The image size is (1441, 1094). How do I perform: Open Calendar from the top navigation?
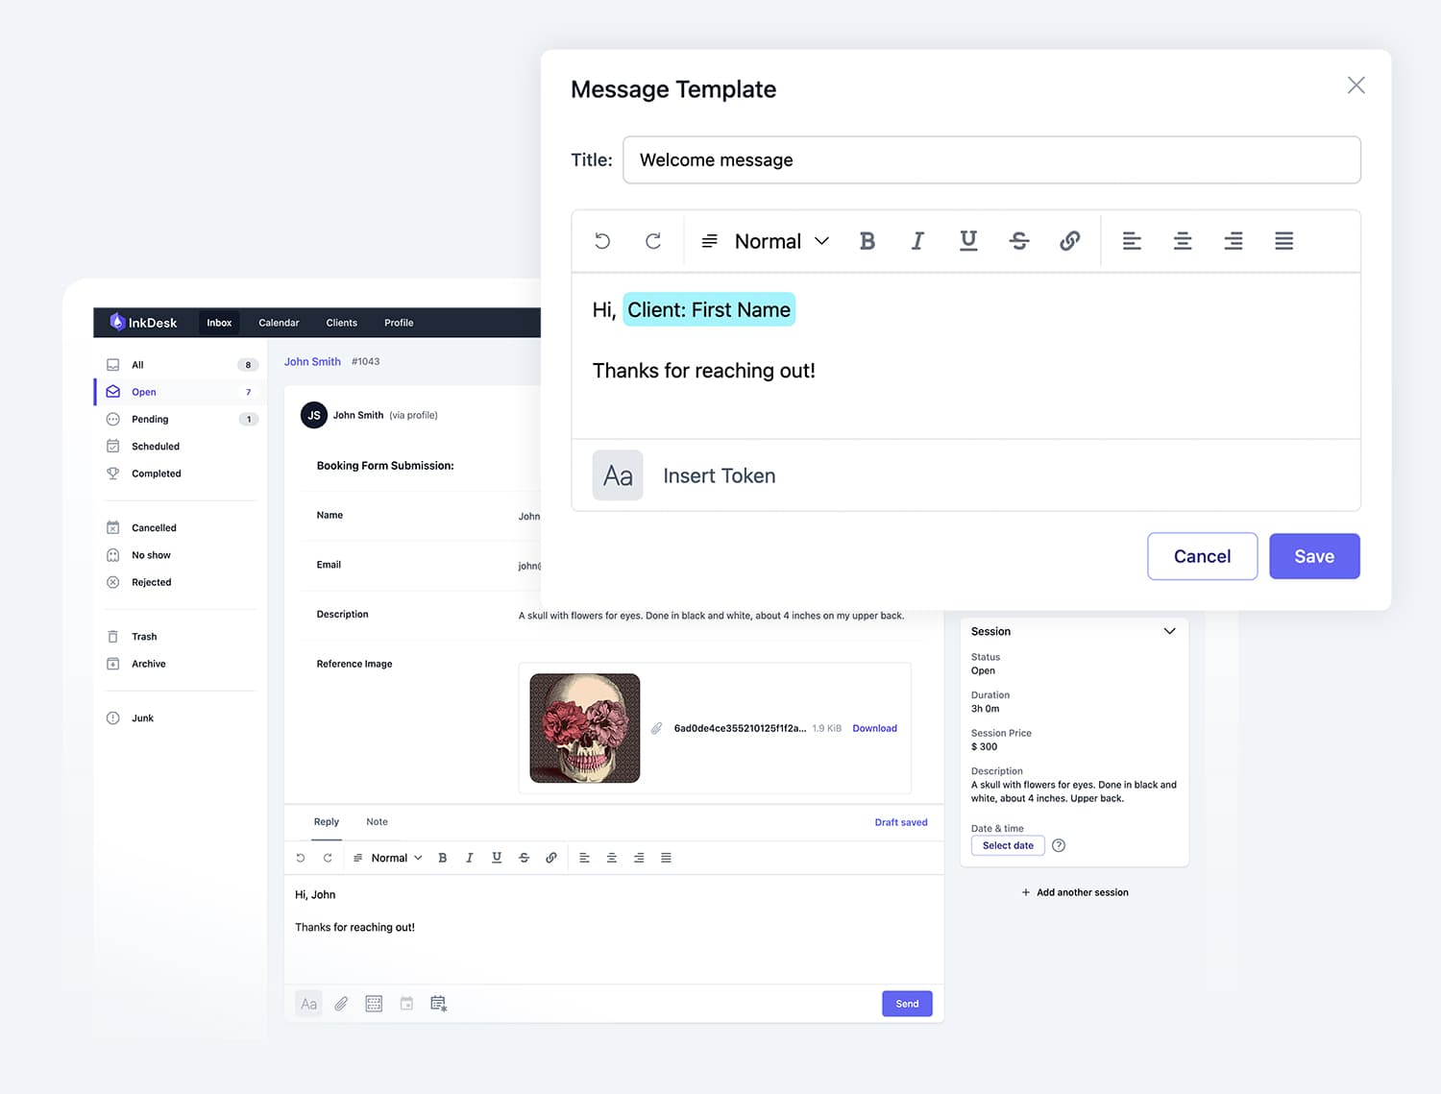point(279,322)
